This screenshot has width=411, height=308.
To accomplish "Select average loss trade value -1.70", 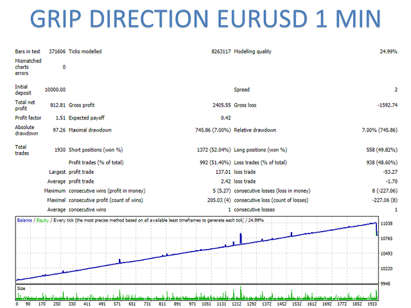I will (392, 181).
